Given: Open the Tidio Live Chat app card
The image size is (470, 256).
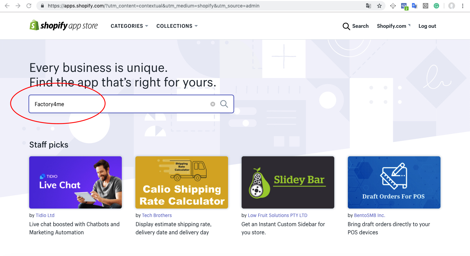Looking at the screenshot, I should 75,182.
